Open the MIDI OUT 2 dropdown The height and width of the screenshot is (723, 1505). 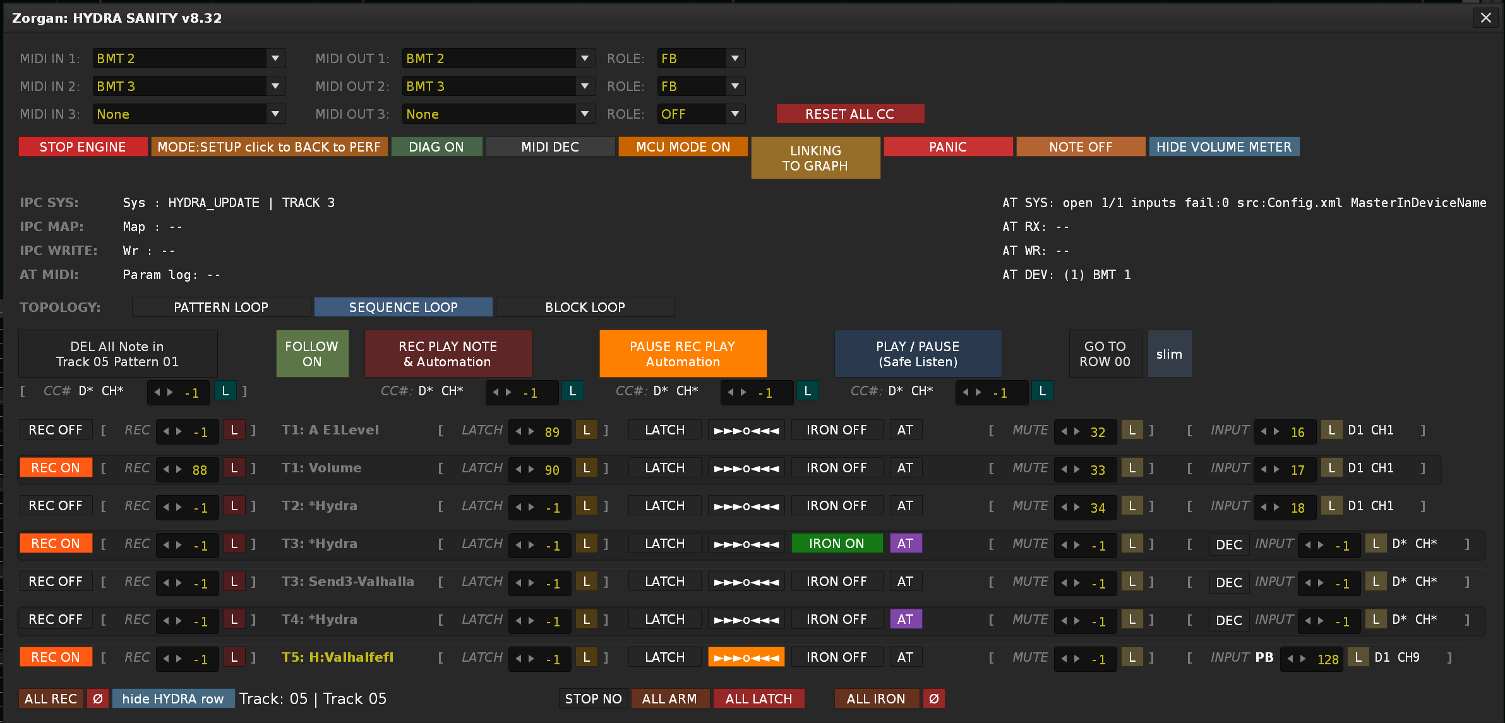(498, 86)
